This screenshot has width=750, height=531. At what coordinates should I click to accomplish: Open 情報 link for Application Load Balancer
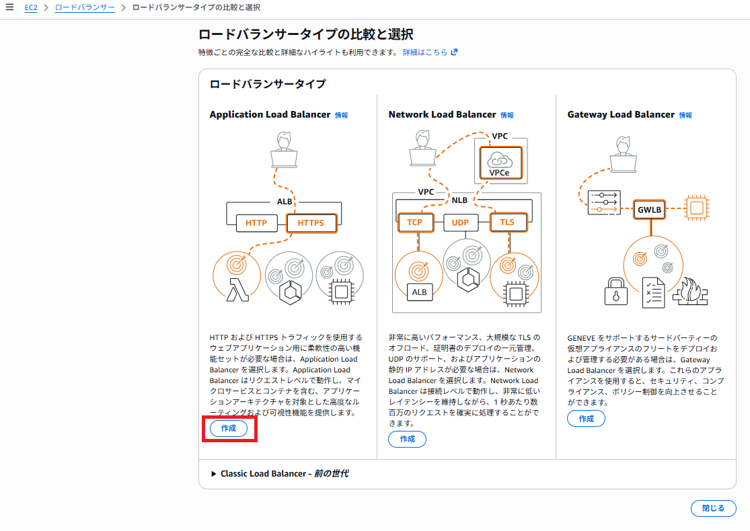click(342, 115)
